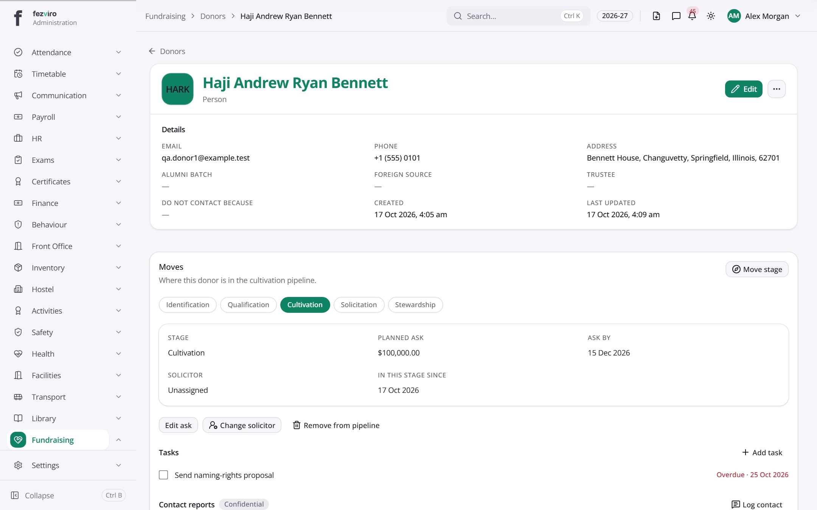This screenshot has width=817, height=510.
Task: Click the green Edit button
Action: [744, 89]
